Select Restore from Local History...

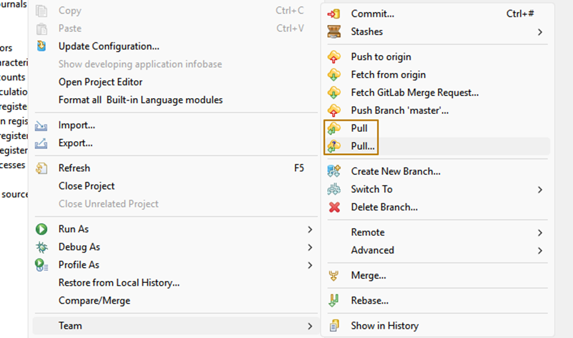point(119,282)
